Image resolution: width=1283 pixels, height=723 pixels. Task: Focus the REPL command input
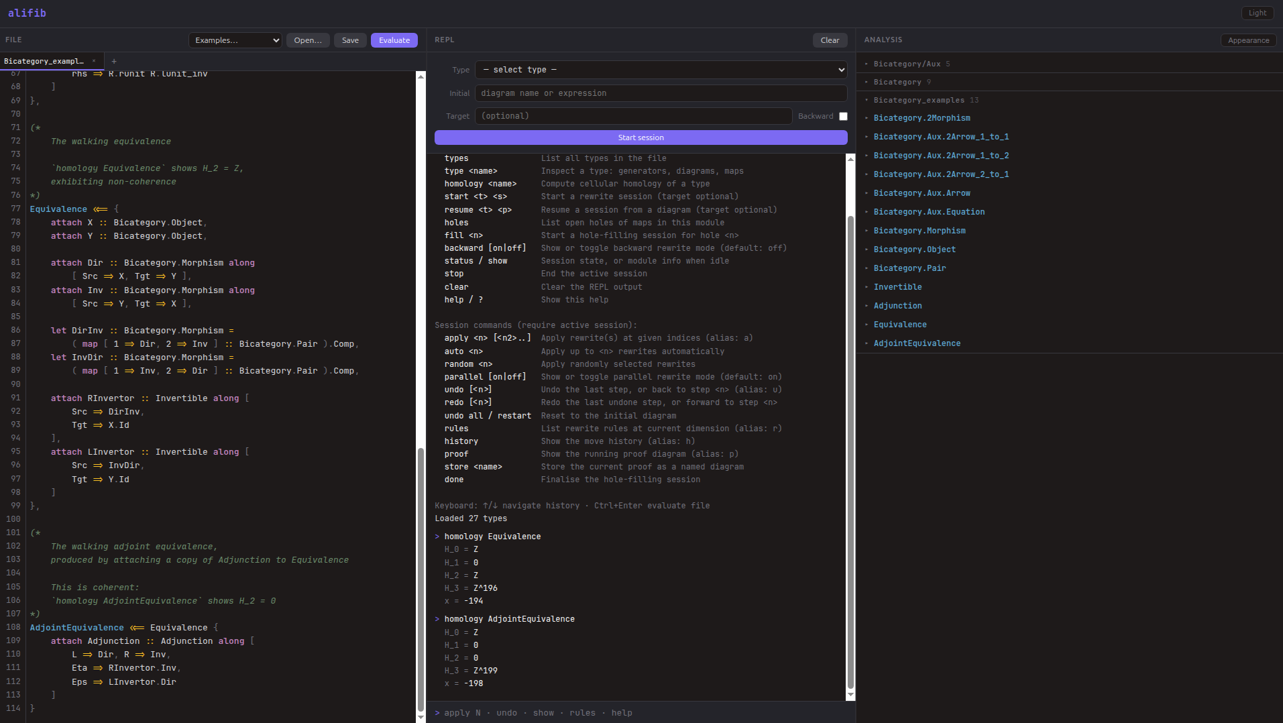[640, 713]
